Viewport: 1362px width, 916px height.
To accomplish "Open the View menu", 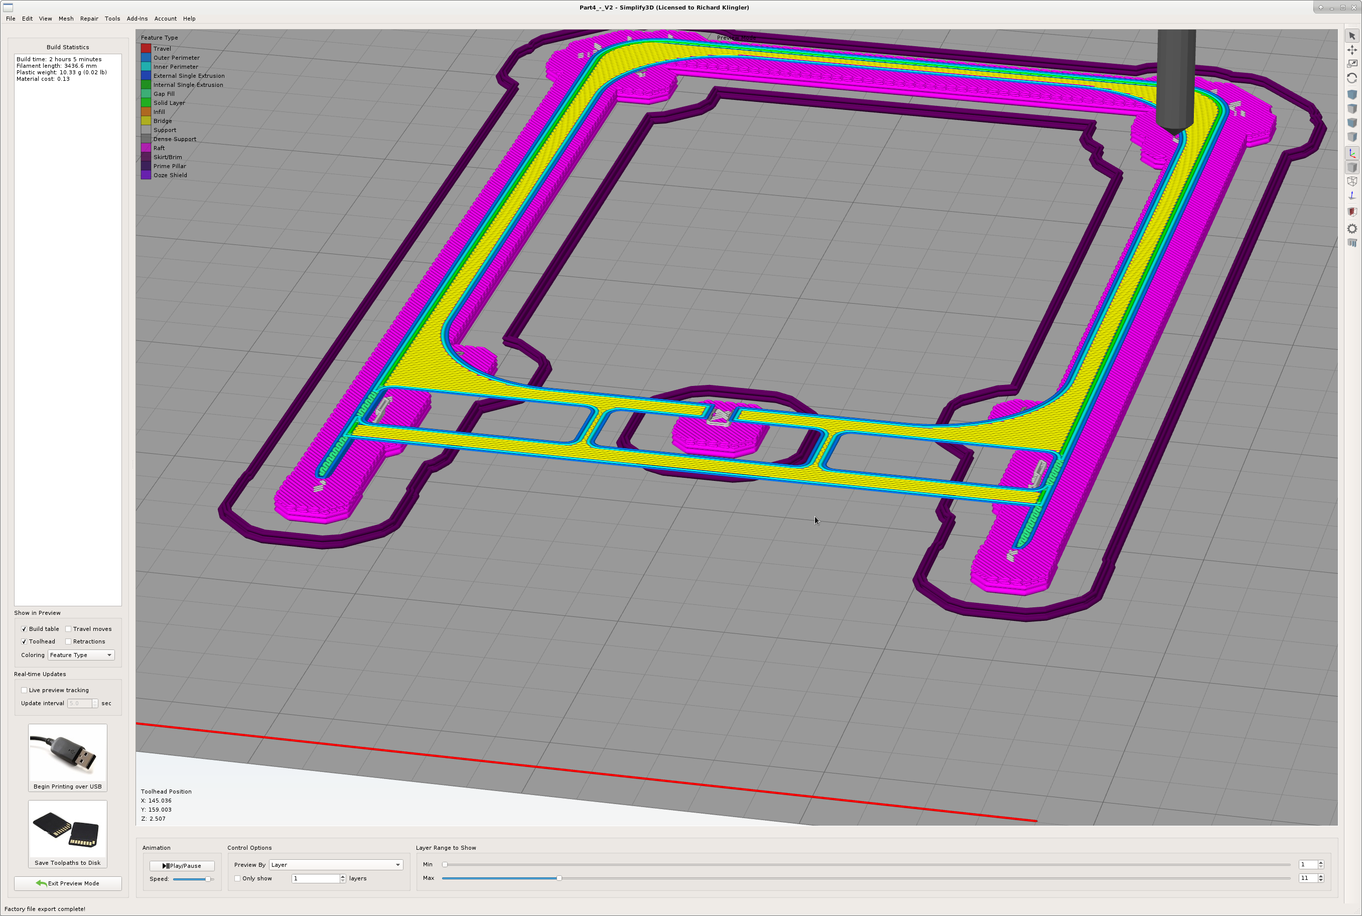I will point(46,19).
